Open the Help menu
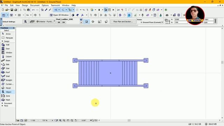Screen dimensions: 224x126 click(73, 5)
